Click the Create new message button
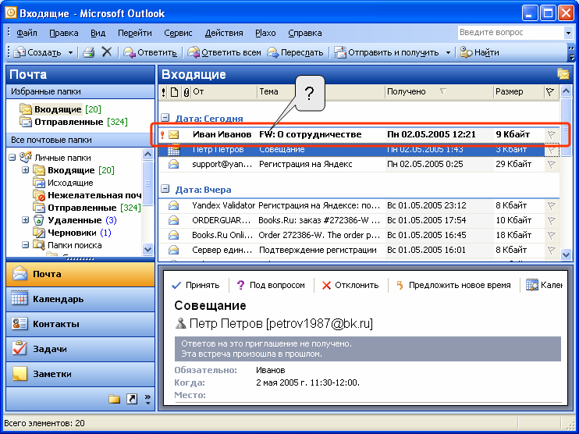 pos(37,52)
